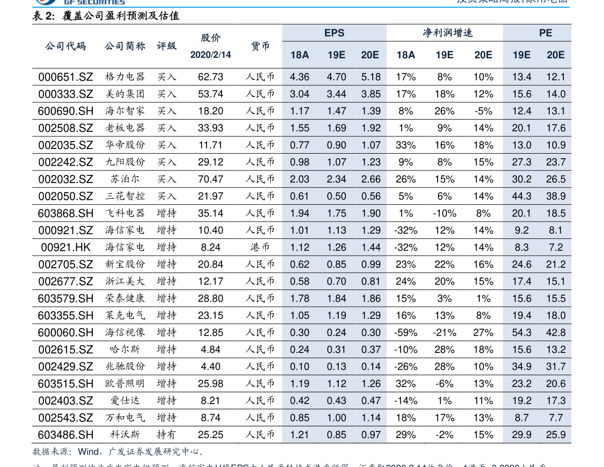Select stock code 000651.SZ
604x467 pixels.
pos(65,77)
